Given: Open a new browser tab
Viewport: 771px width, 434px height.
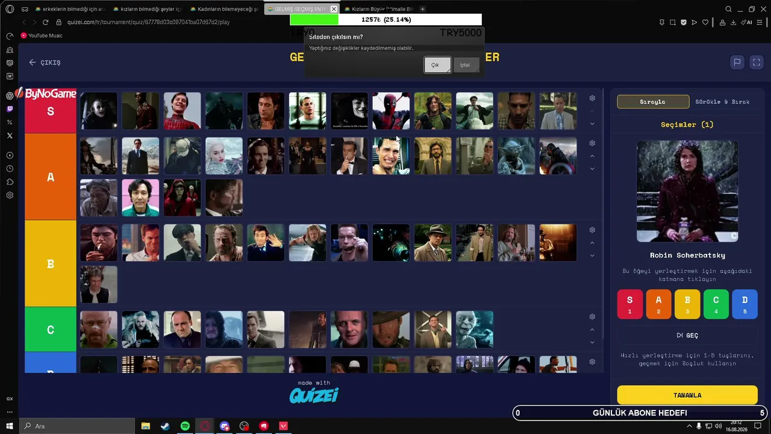Looking at the screenshot, I should (422, 9).
